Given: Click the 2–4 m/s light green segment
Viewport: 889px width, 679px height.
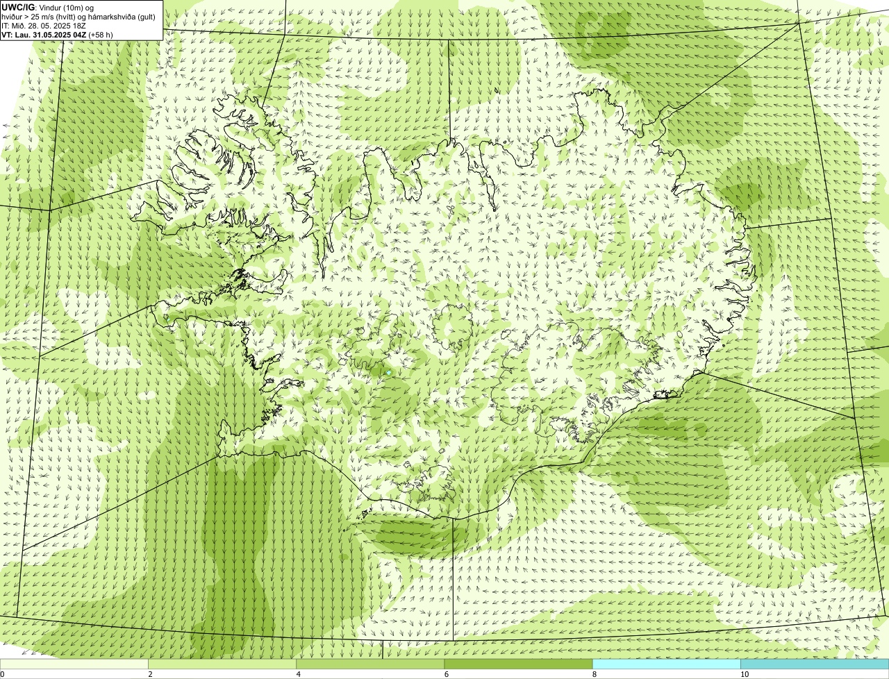Looking at the screenshot, I should (222, 664).
